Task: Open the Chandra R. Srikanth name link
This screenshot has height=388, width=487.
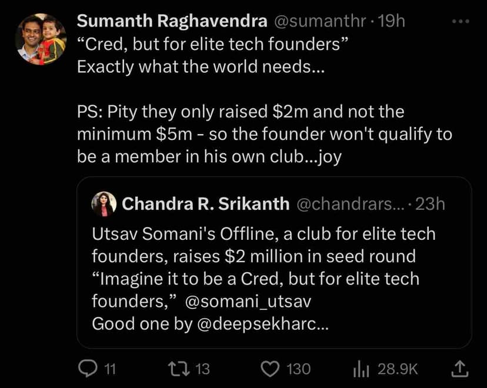Action: tap(205, 204)
